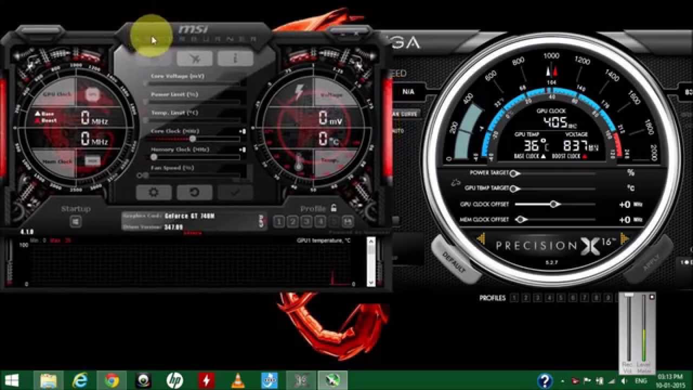Click the Mem Clock Offset +0 MHz value
Image resolution: width=693 pixels, height=390 pixels.
[x=630, y=220]
